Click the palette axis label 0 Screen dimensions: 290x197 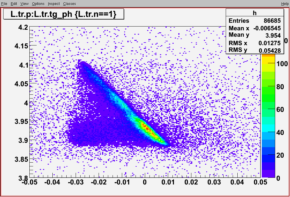[x=279, y=178]
